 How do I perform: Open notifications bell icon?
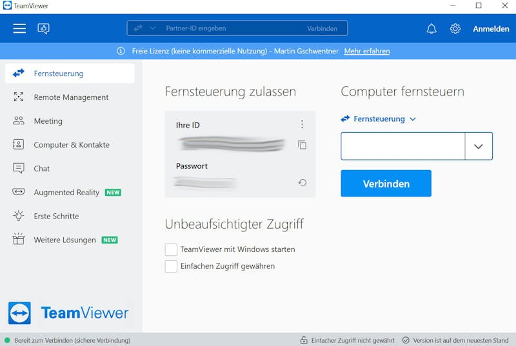point(432,28)
